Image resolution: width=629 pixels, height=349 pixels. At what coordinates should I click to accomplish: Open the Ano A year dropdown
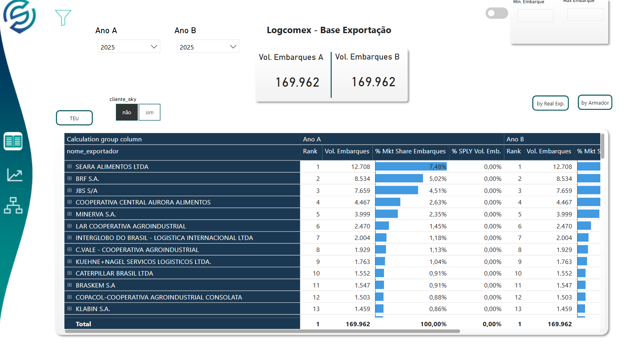(129, 46)
